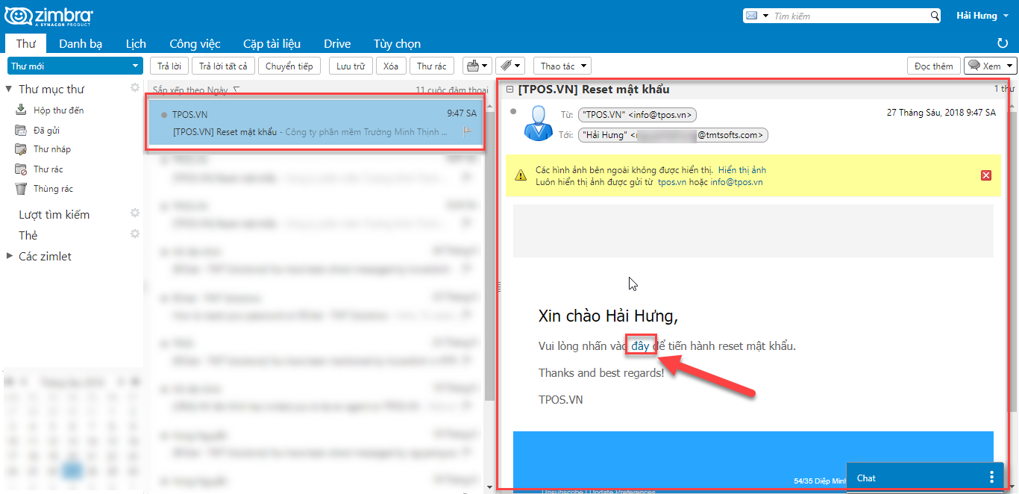This screenshot has width=1019, height=494.
Task: Mark as spam with Thư rác button
Action: [432, 66]
